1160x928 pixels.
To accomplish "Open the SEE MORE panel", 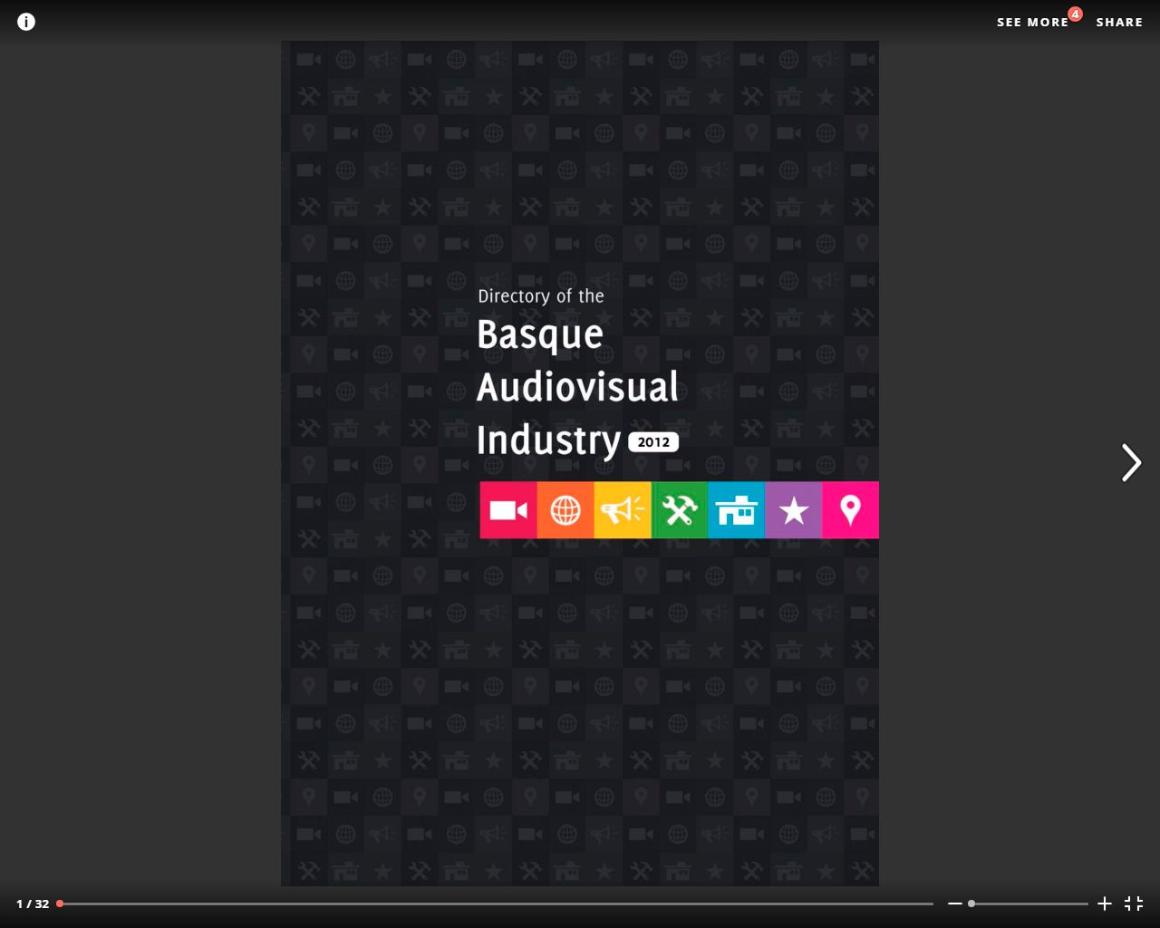I will pos(1032,23).
